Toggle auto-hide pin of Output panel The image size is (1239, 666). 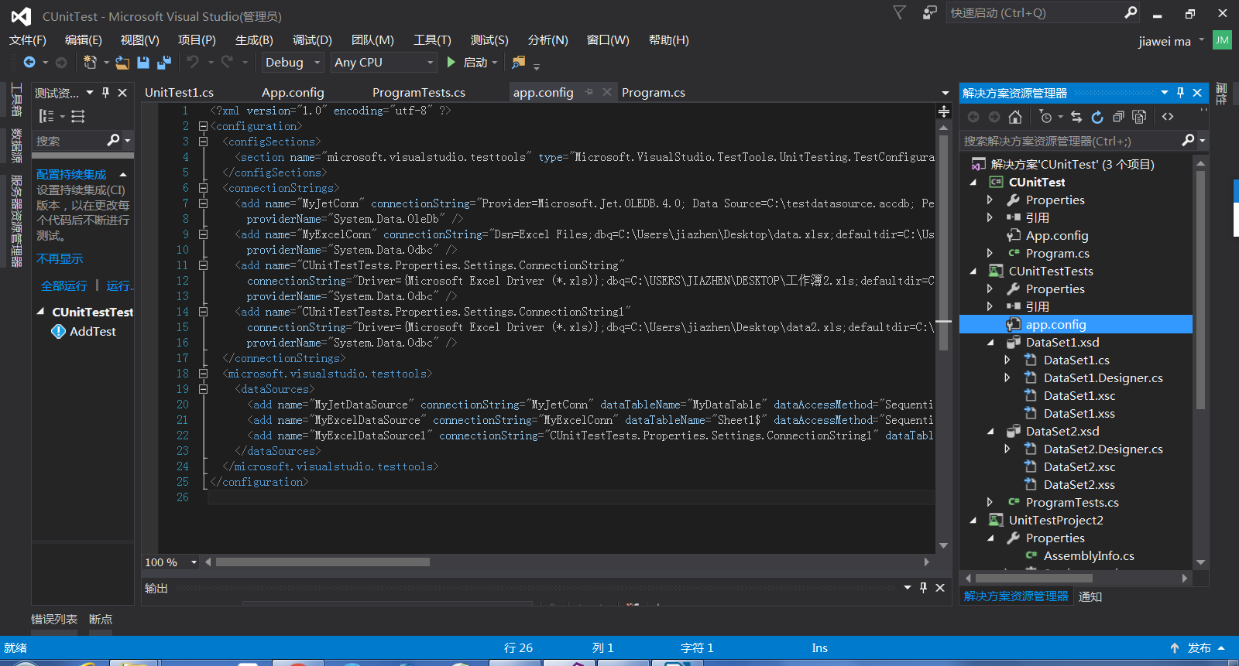point(923,588)
